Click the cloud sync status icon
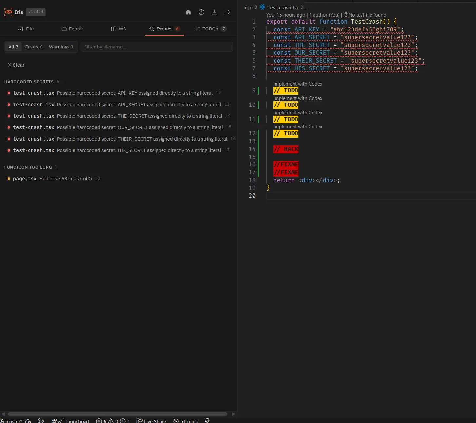The height and width of the screenshot is (423, 476). click(29, 421)
